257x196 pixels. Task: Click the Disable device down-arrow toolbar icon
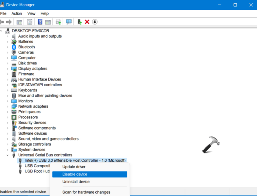point(95,22)
